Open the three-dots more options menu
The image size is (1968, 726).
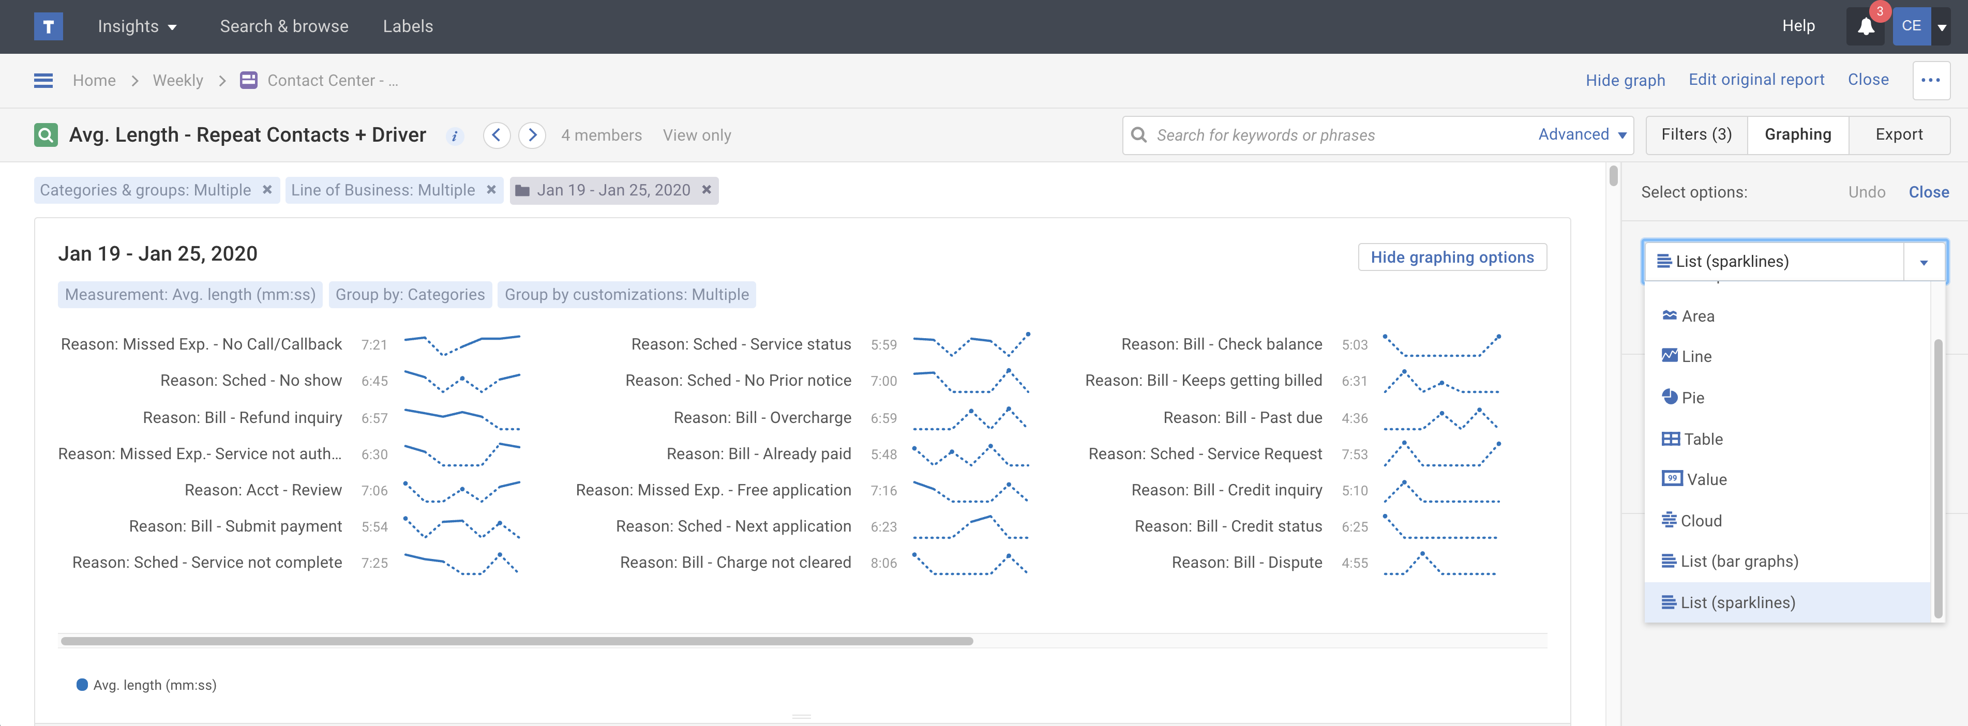(x=1931, y=80)
